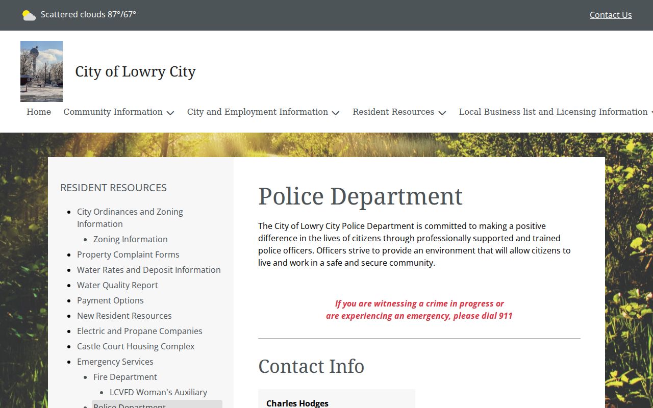
Task: Click the Contact Info heading
Action: (311, 366)
